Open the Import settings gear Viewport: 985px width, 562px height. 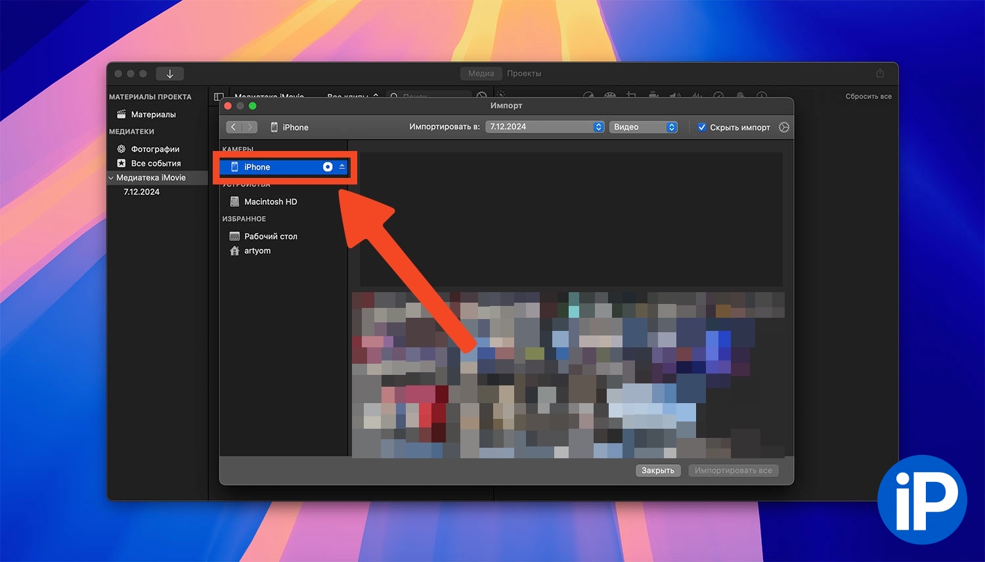(784, 127)
